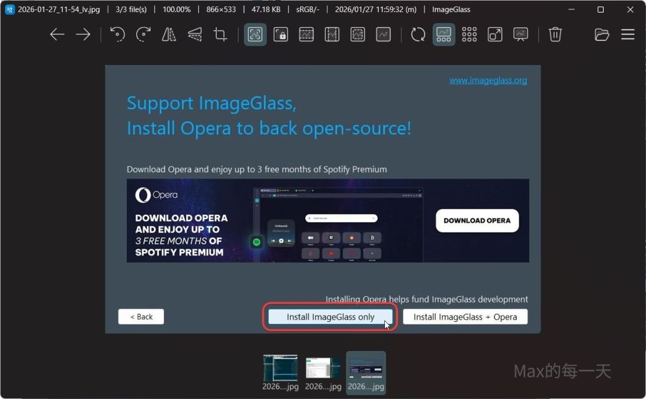Rotate image counterclockwise

(117, 35)
